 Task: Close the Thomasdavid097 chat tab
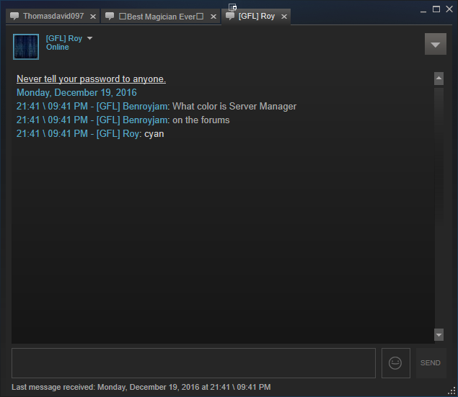(93, 17)
